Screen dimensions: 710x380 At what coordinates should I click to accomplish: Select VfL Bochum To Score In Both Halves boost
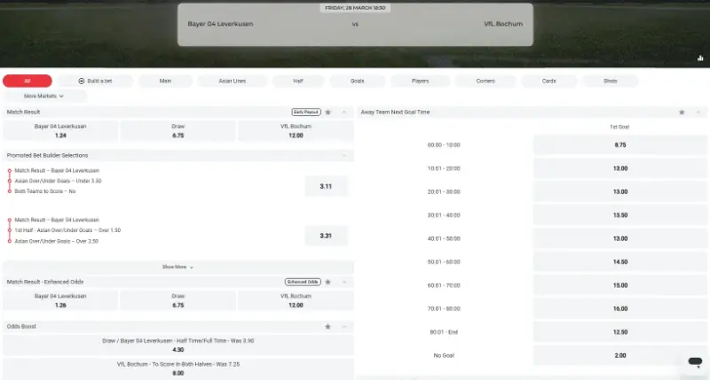click(x=178, y=368)
